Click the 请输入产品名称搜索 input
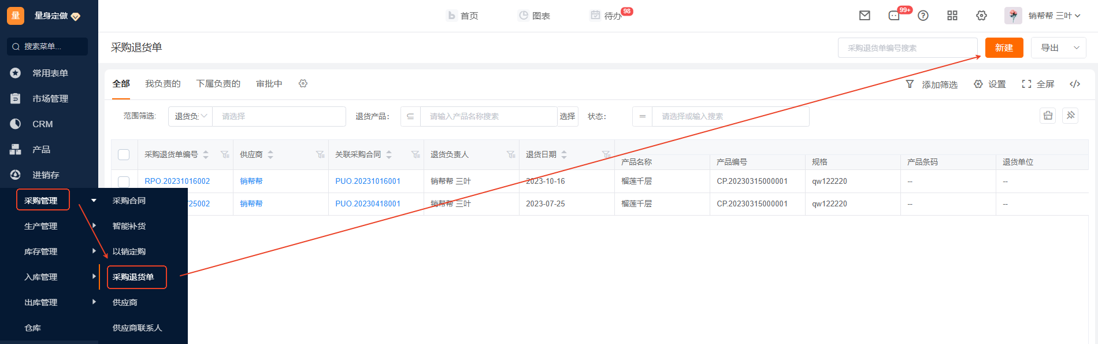The image size is (1098, 344). point(488,116)
